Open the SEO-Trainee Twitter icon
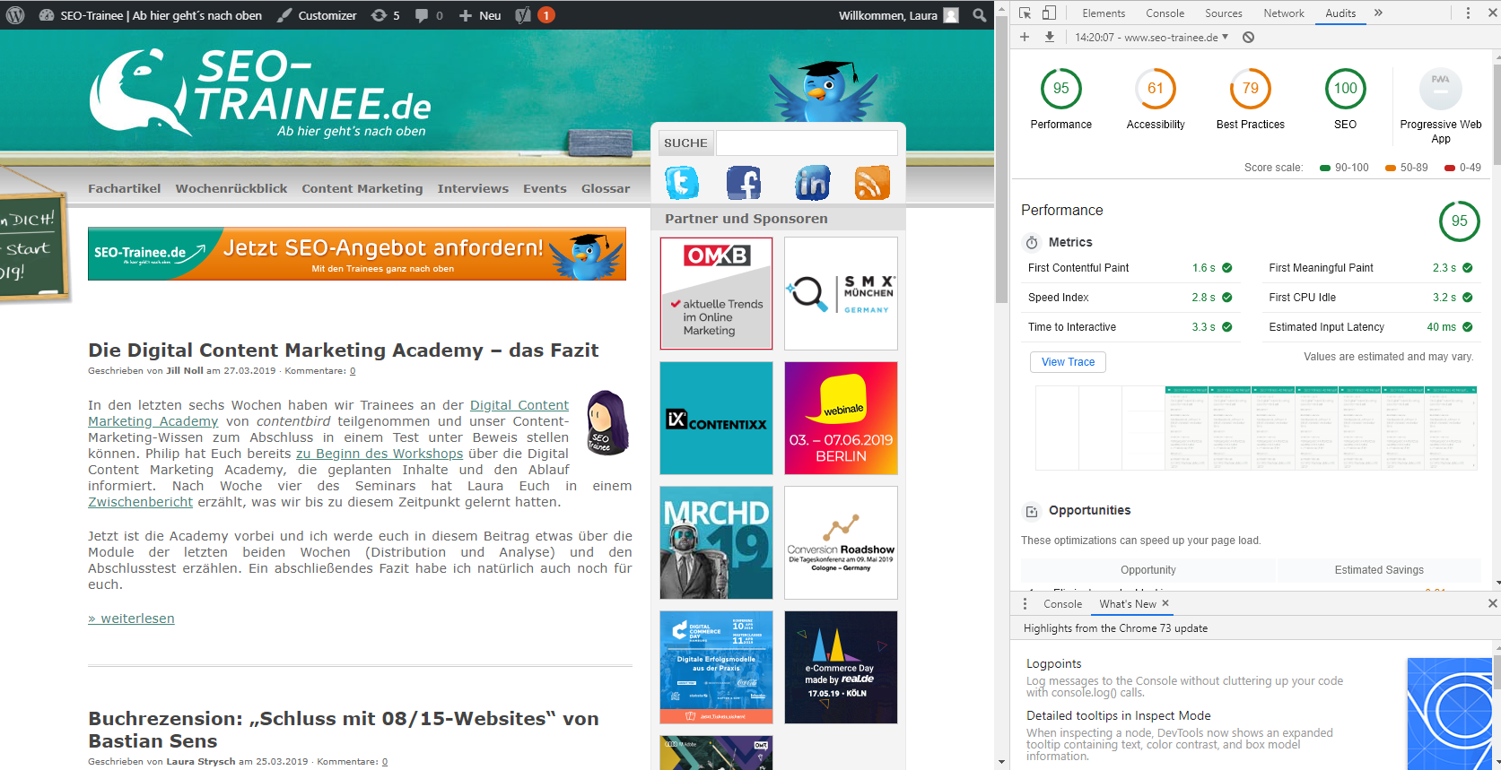1501x770 pixels. (682, 183)
